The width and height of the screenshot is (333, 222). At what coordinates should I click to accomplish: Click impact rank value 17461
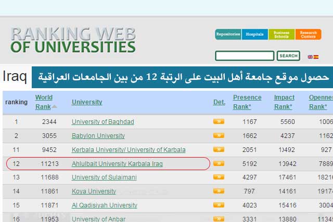point(287,177)
